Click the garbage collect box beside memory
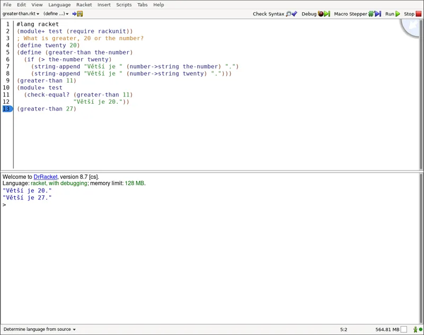This screenshot has width=424, height=335. coord(404,329)
